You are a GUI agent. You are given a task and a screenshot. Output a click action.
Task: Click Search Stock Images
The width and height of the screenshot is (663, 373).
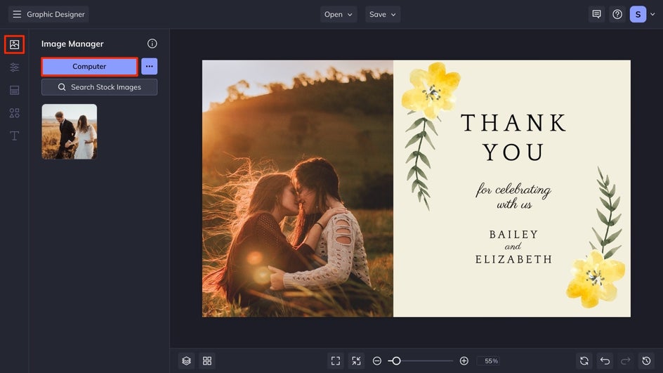(99, 87)
